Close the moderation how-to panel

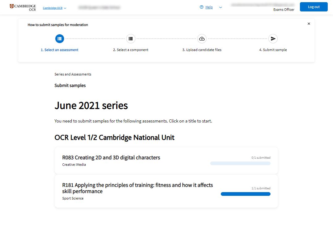pos(309,24)
